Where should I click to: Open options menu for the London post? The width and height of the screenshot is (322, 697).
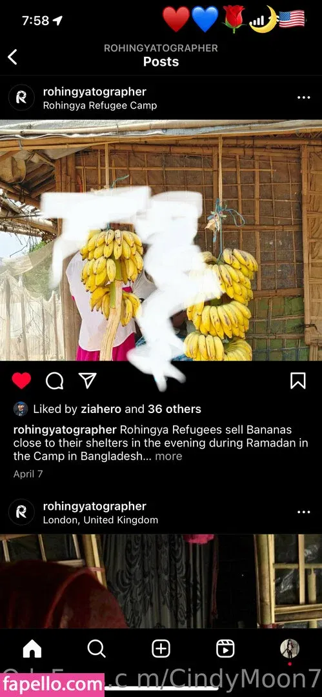(303, 512)
